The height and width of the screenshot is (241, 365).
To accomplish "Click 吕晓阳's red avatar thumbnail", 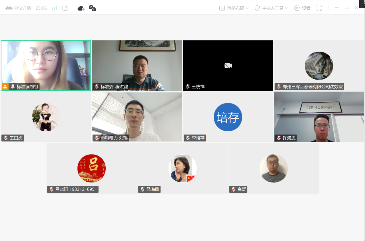I will (91, 168).
